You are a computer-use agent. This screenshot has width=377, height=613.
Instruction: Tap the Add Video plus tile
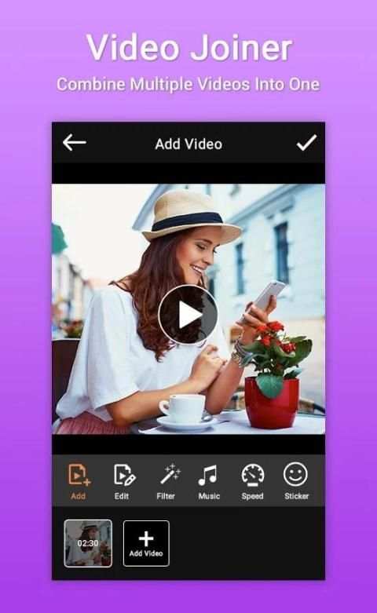[x=146, y=543]
